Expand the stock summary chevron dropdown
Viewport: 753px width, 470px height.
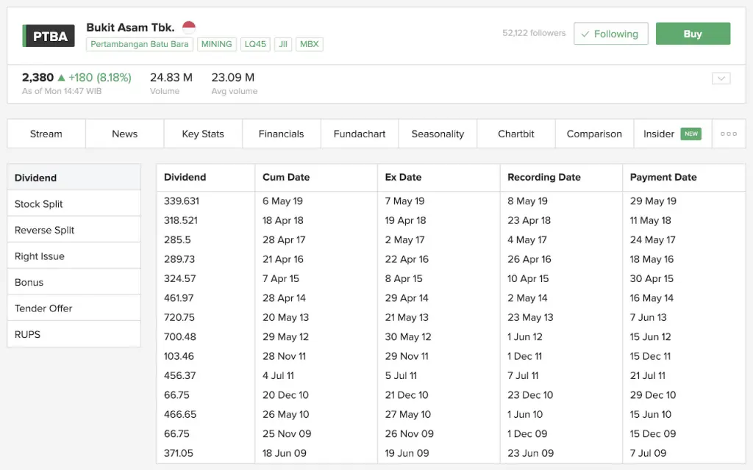tap(721, 79)
